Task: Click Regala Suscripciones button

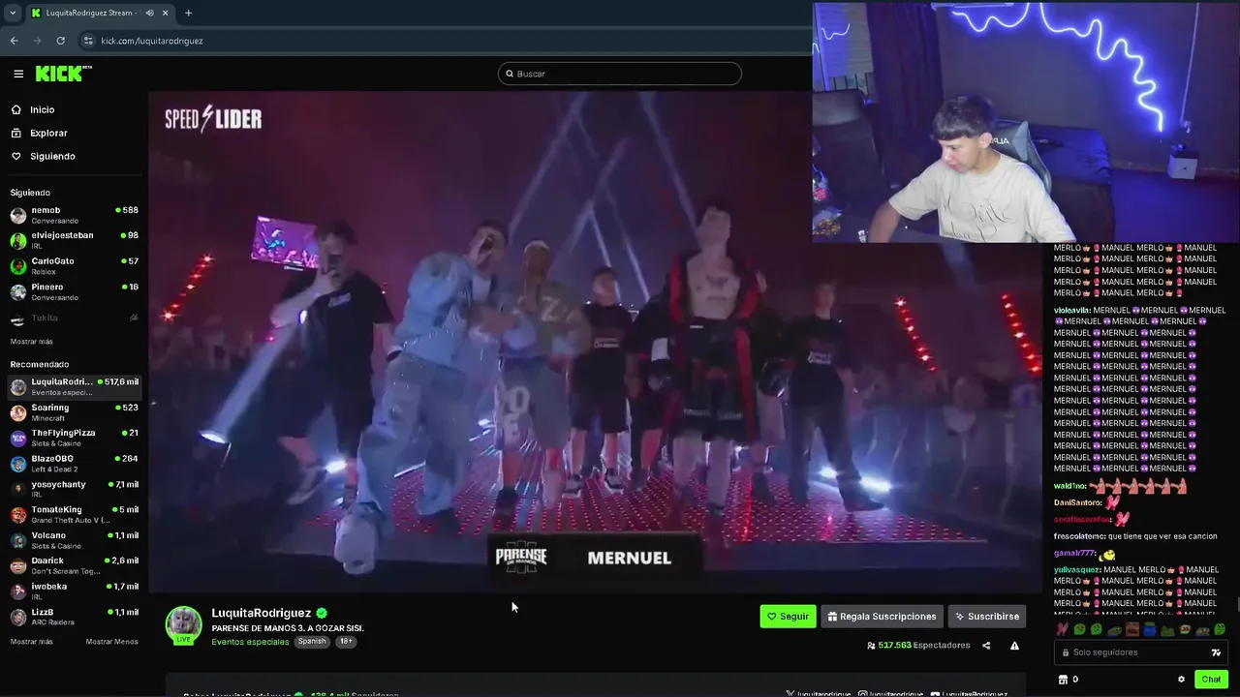Action: point(882,616)
